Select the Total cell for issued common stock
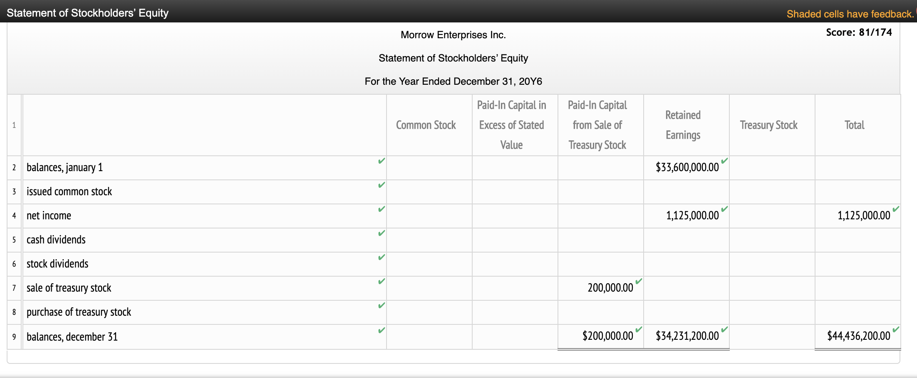 pos(858,192)
